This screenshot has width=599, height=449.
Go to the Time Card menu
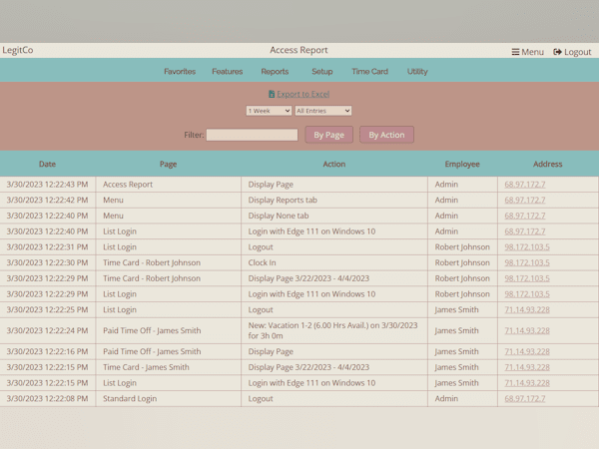point(369,72)
